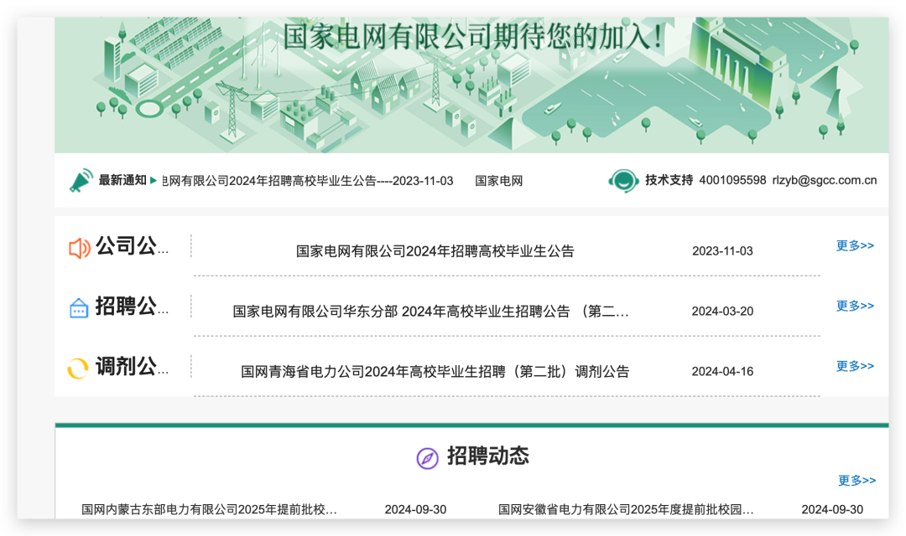Open 国网安徽省电力有限公司2025年度提前批校园 news item
The height and width of the screenshot is (536, 906).
click(x=626, y=509)
